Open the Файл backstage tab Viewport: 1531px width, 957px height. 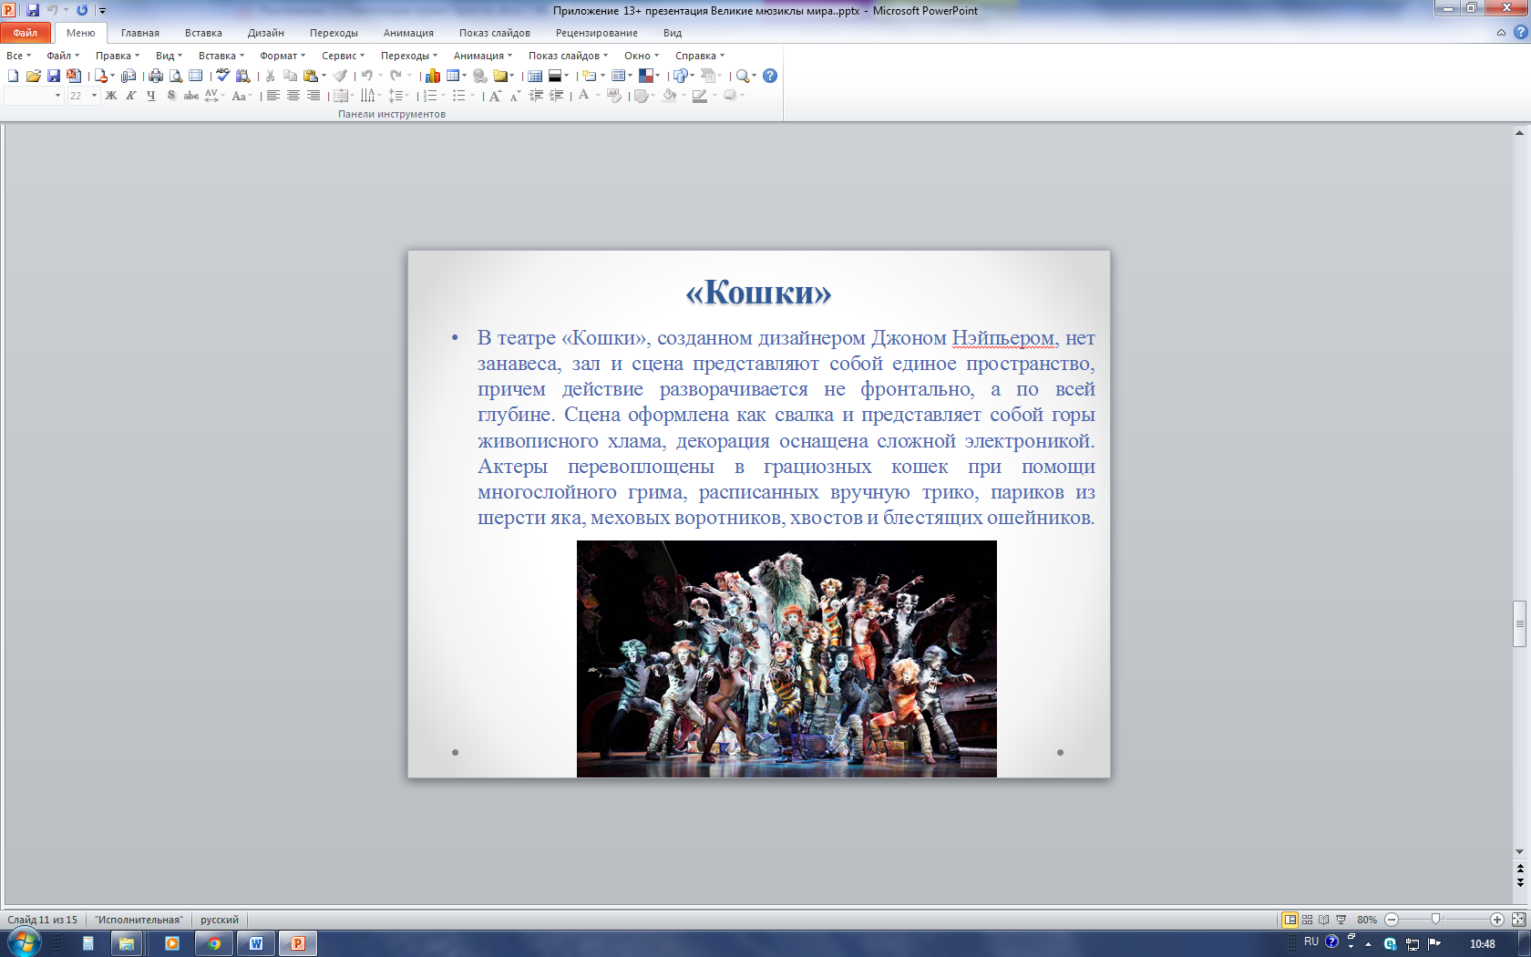[26, 33]
